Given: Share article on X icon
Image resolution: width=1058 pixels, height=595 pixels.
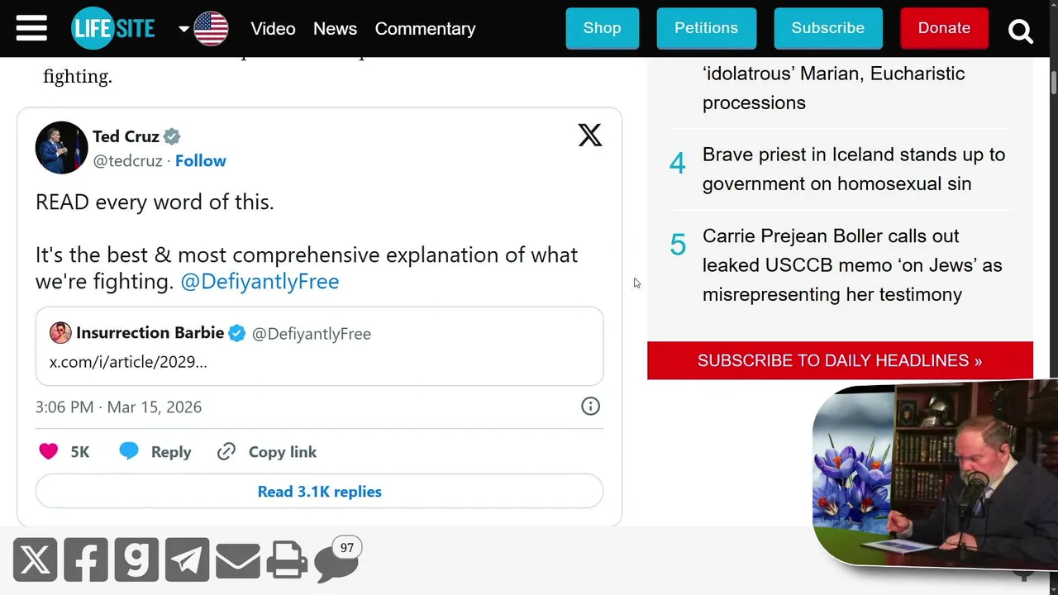Looking at the screenshot, I should tap(35, 559).
